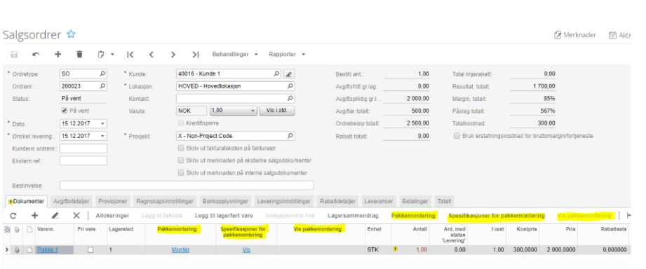The height and width of the screenshot is (269, 646).
Task: Tick Fri vare checkbox for Pakke 1
Action: click(x=90, y=249)
